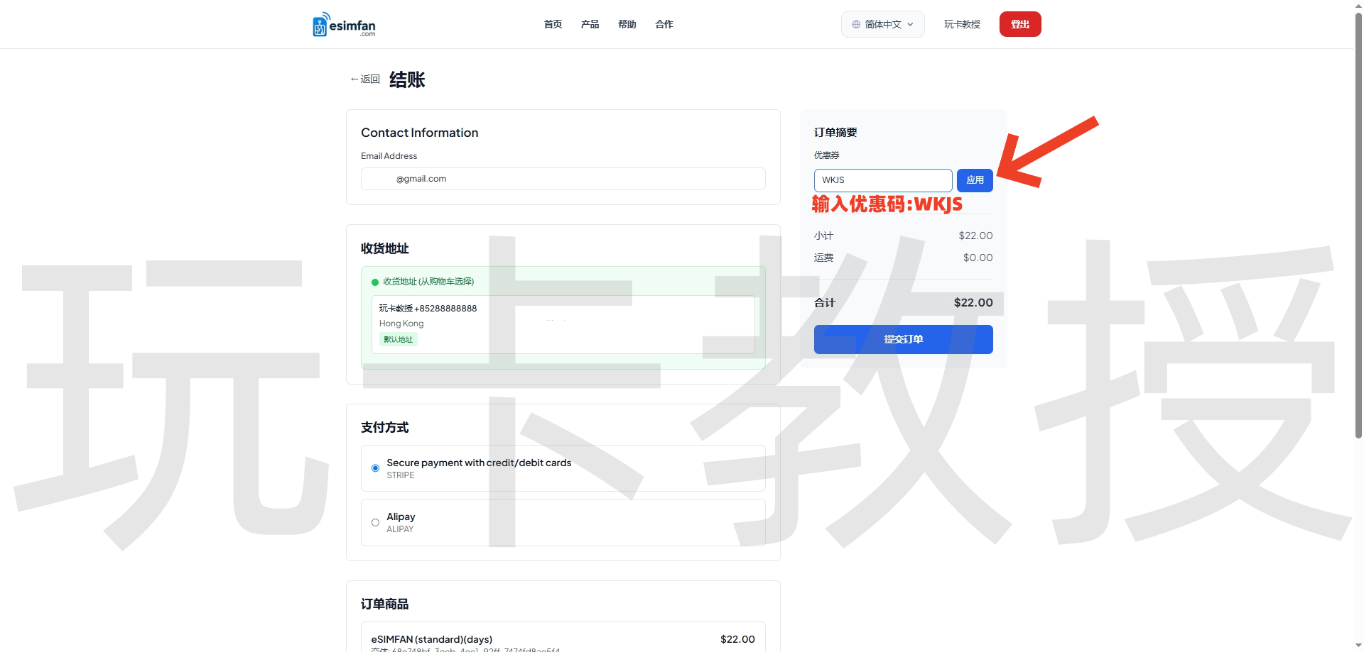Viewport: 1364px width, 652px height.
Task: Click the 默认地址 tag
Action: click(x=399, y=340)
